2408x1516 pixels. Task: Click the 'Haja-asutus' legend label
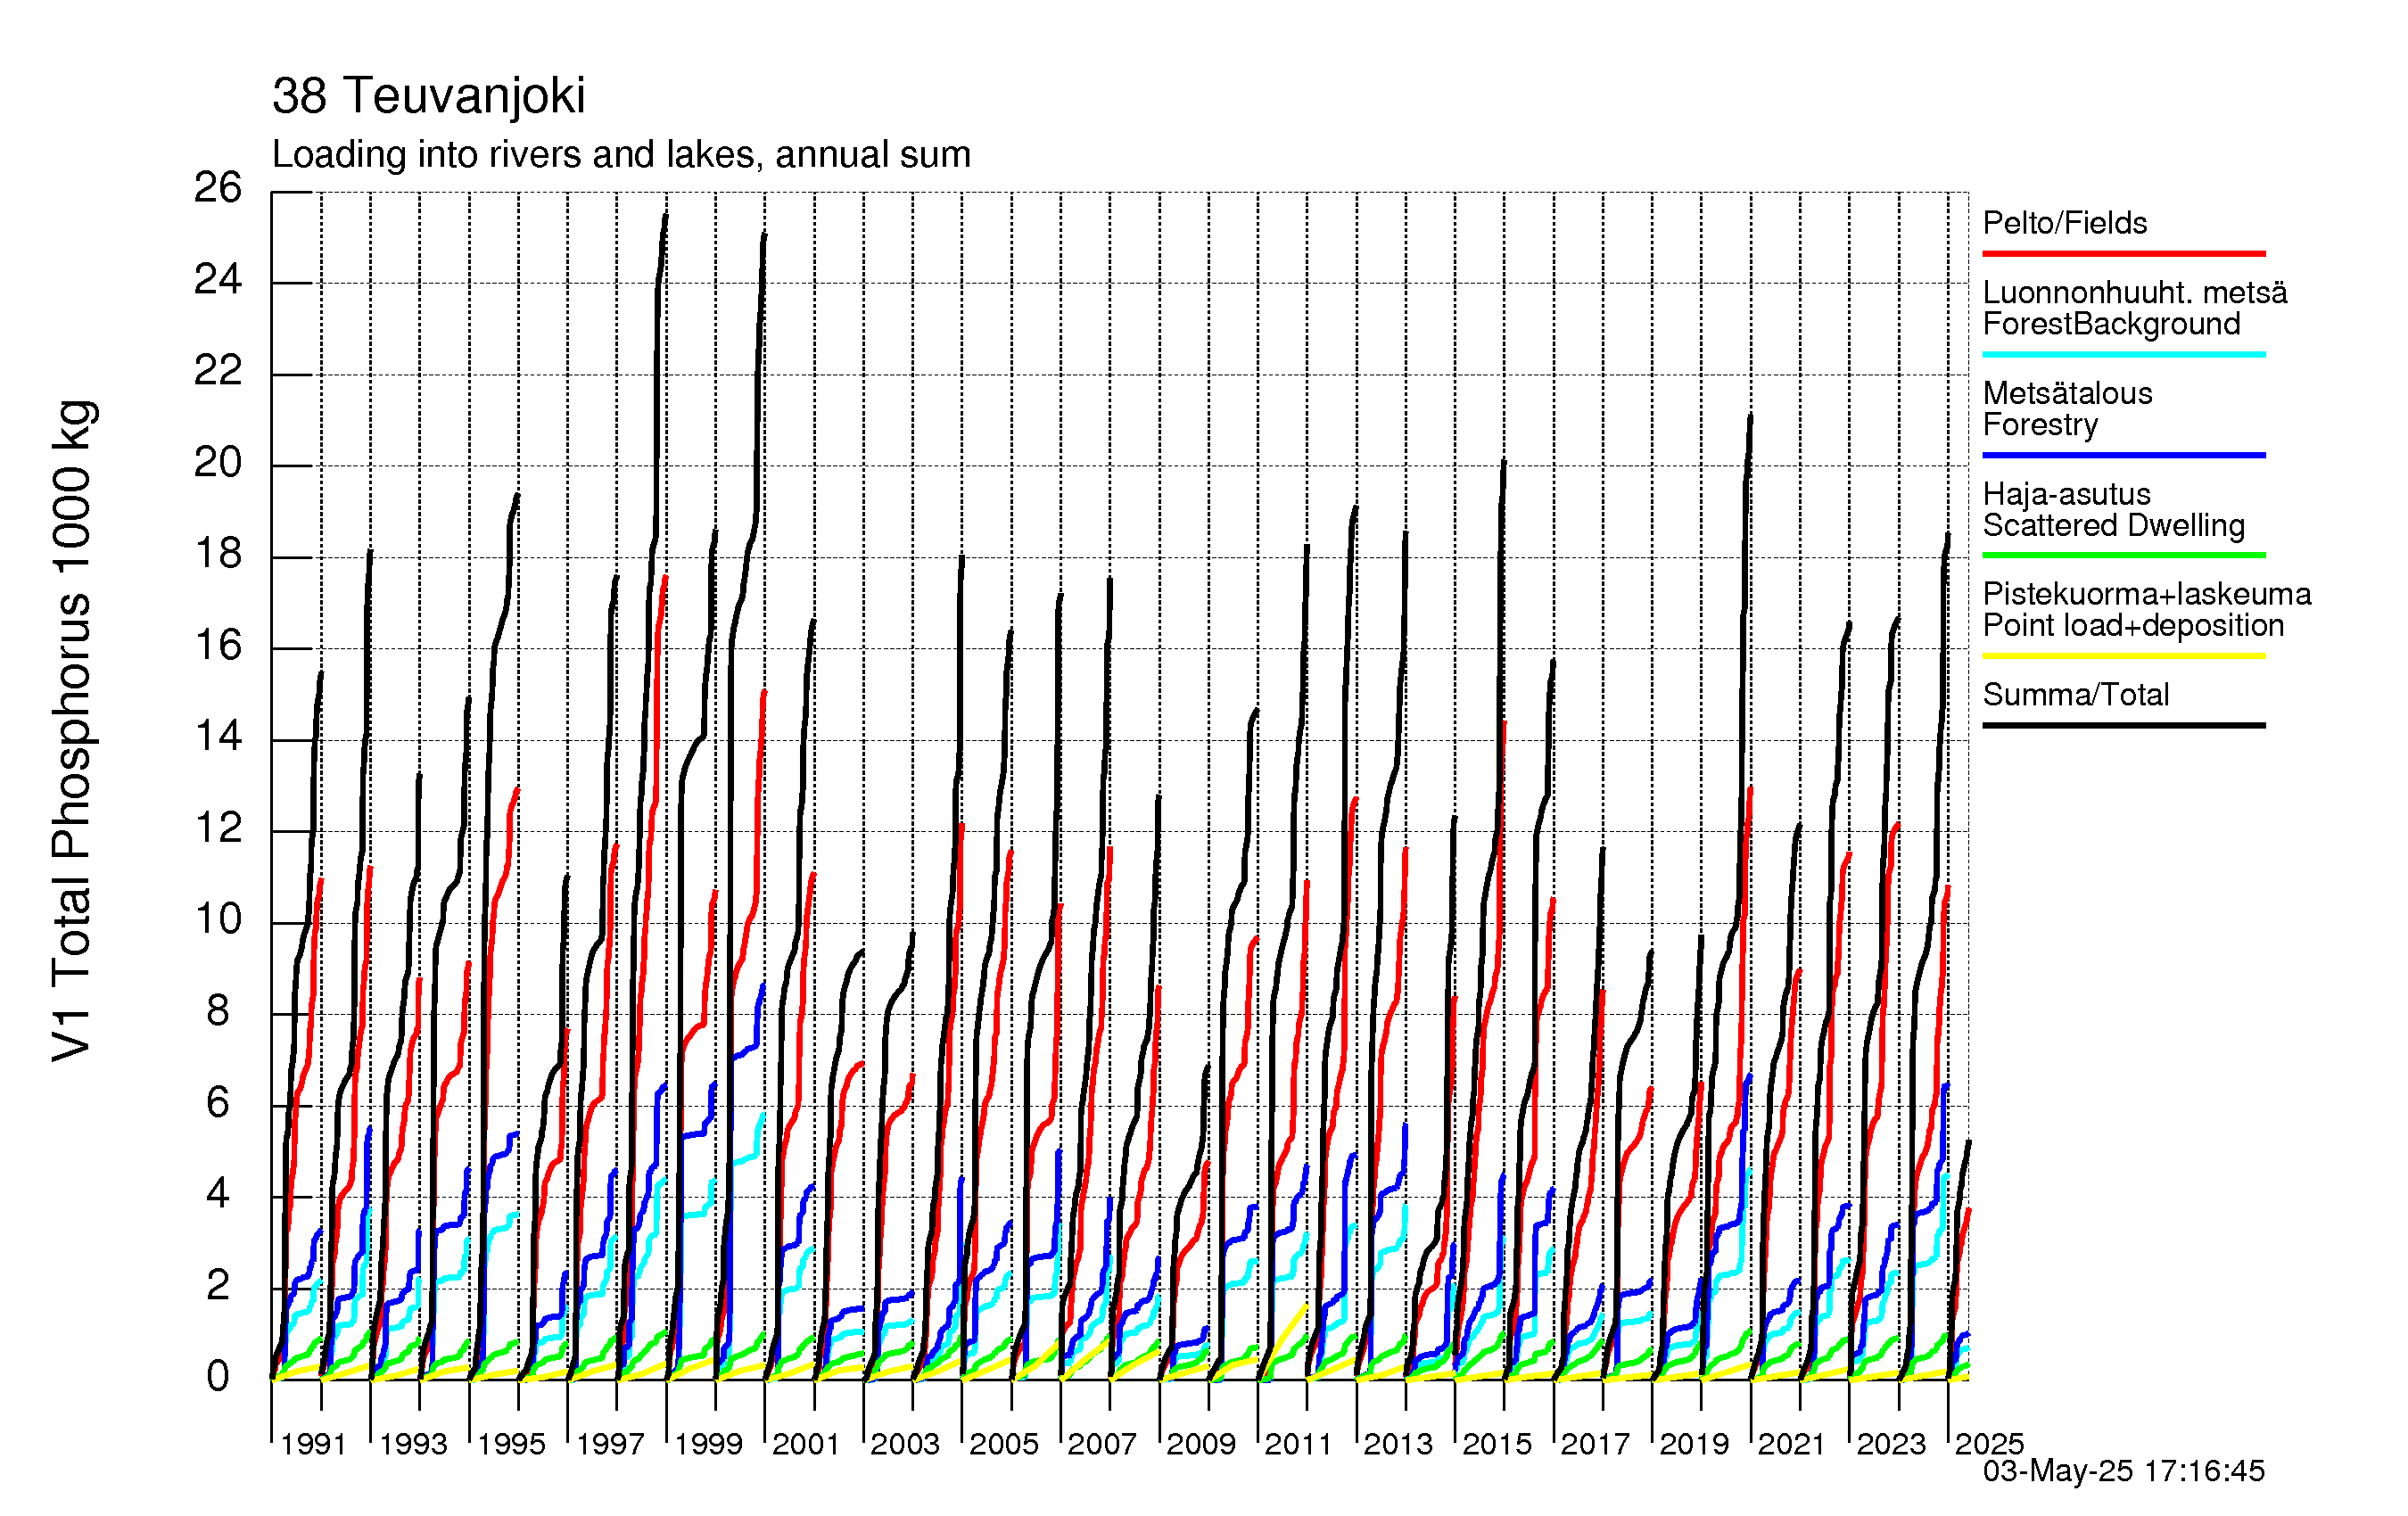pos(2066,494)
